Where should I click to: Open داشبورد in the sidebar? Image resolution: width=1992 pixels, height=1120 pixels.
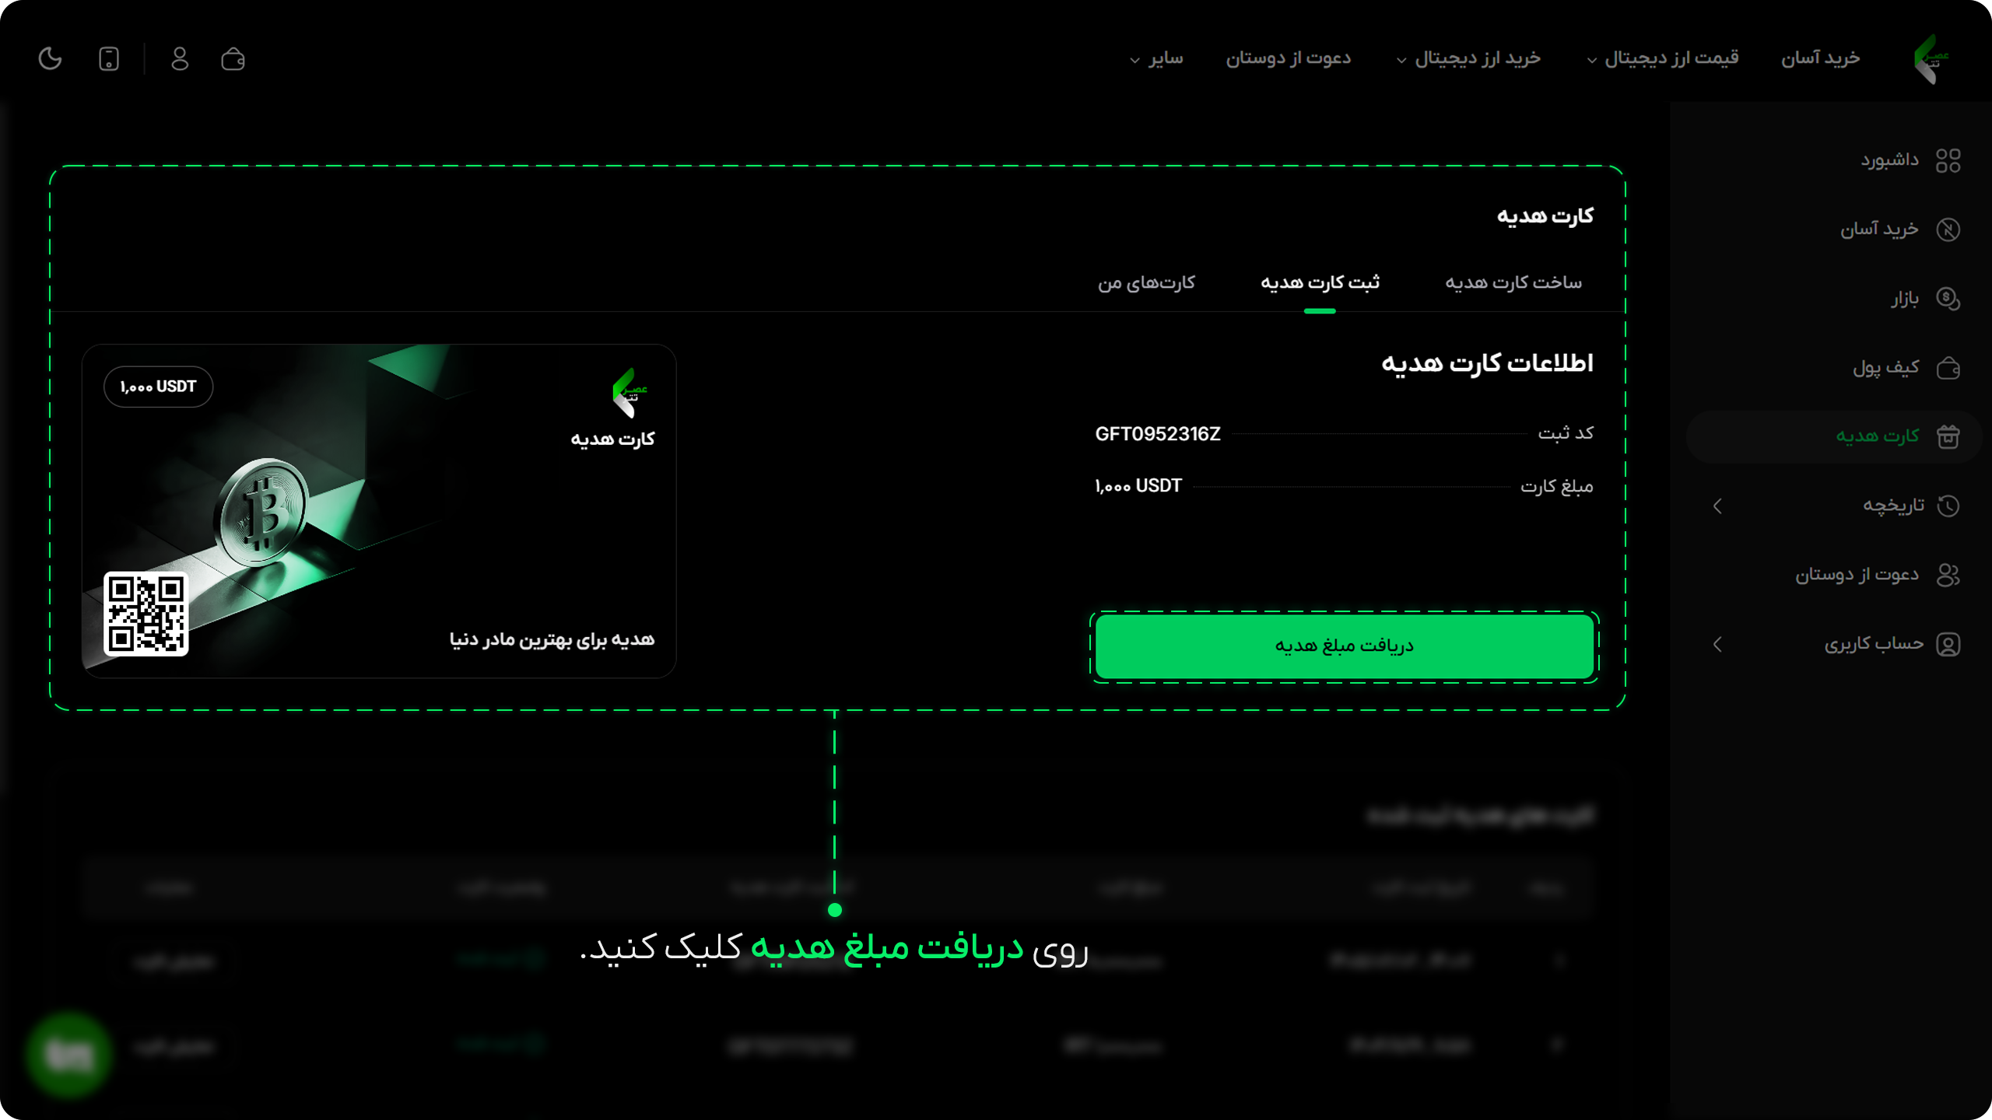pyautogui.click(x=1889, y=160)
